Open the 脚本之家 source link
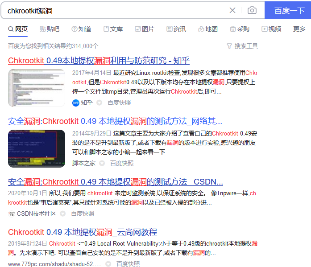Image resolution: width=311 pixels, height=267 pixels. click(84, 163)
